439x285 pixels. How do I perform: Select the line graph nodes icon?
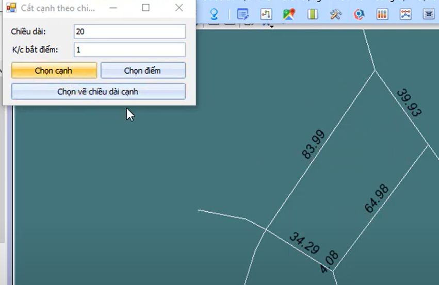[405, 14]
